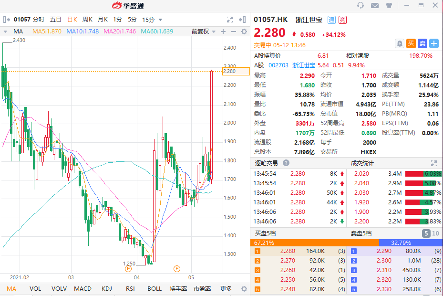Select VOLV indicator tab
This screenshot has width=443, height=296.
[x=59, y=289]
